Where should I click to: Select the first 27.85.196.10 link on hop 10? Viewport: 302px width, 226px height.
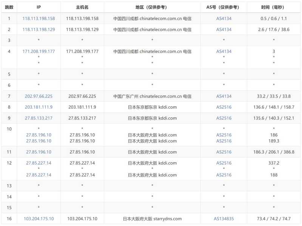click(x=39, y=135)
